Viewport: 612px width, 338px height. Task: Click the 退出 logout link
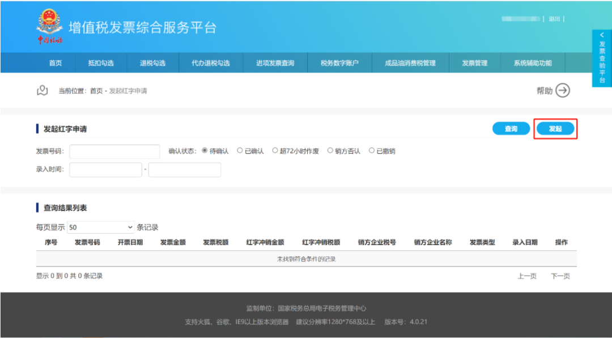[x=554, y=19]
